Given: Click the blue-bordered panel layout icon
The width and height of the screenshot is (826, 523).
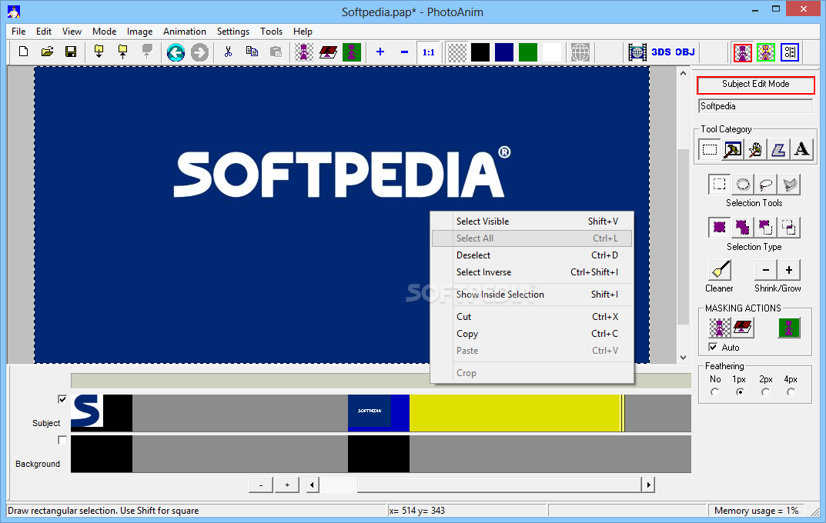Looking at the screenshot, I should pyautogui.click(x=790, y=52).
